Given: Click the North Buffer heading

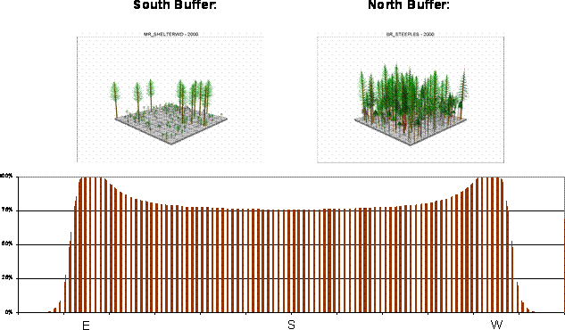Looking at the screenshot, I should (409, 5).
